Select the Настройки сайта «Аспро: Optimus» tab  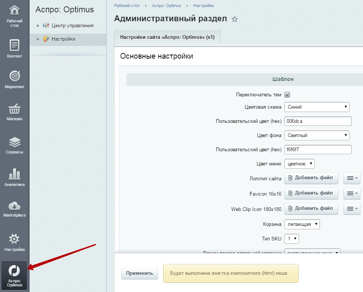pyautogui.click(x=167, y=37)
